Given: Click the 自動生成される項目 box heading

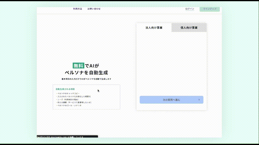Looking at the screenshot, I should click(65, 89).
